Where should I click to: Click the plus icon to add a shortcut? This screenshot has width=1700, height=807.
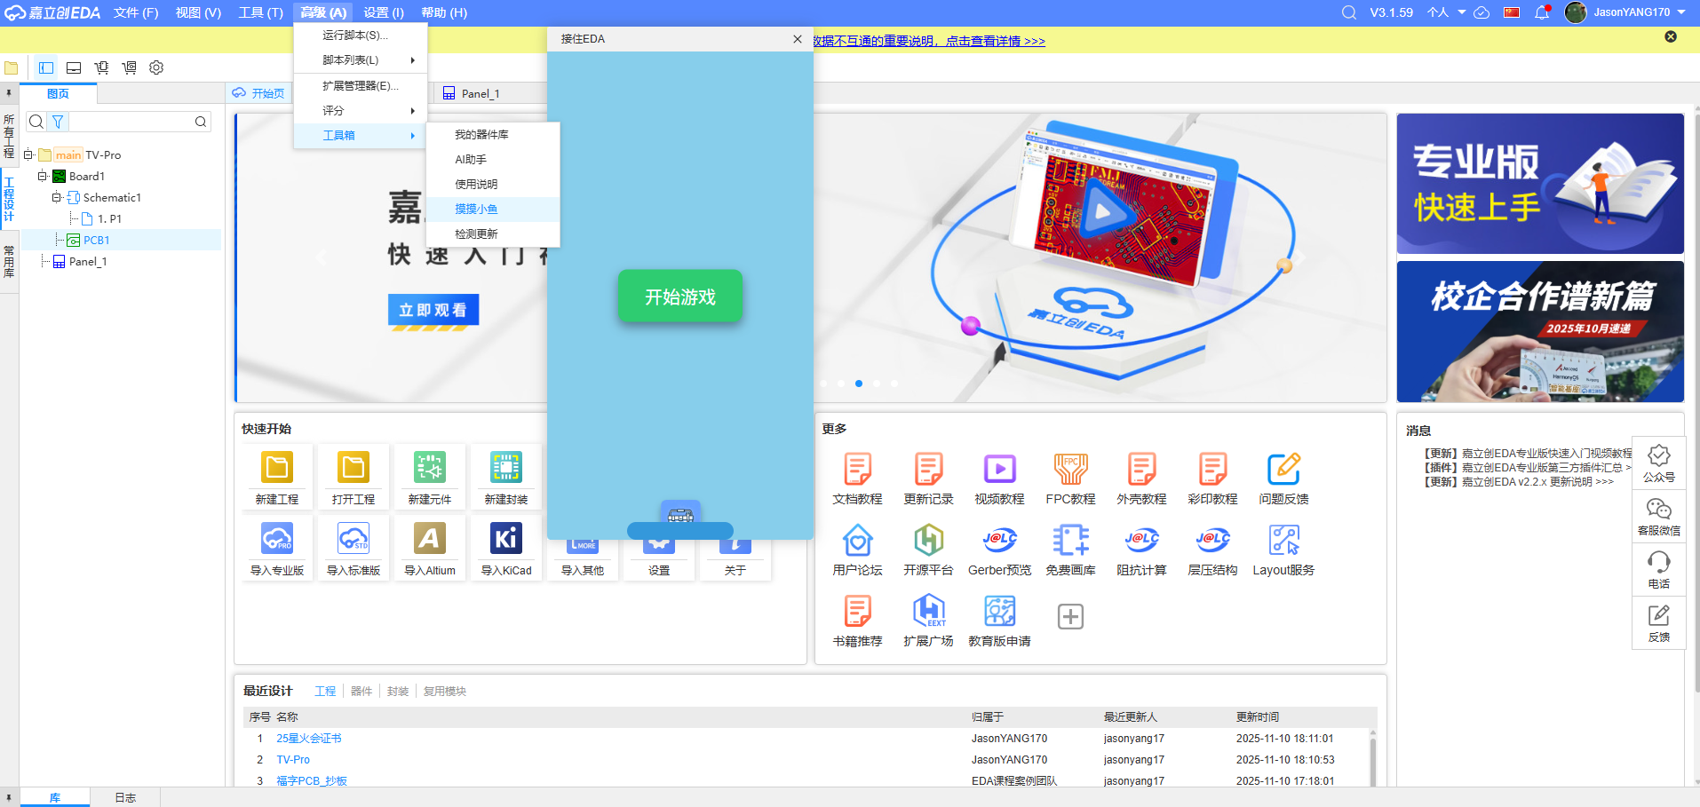coord(1070,616)
